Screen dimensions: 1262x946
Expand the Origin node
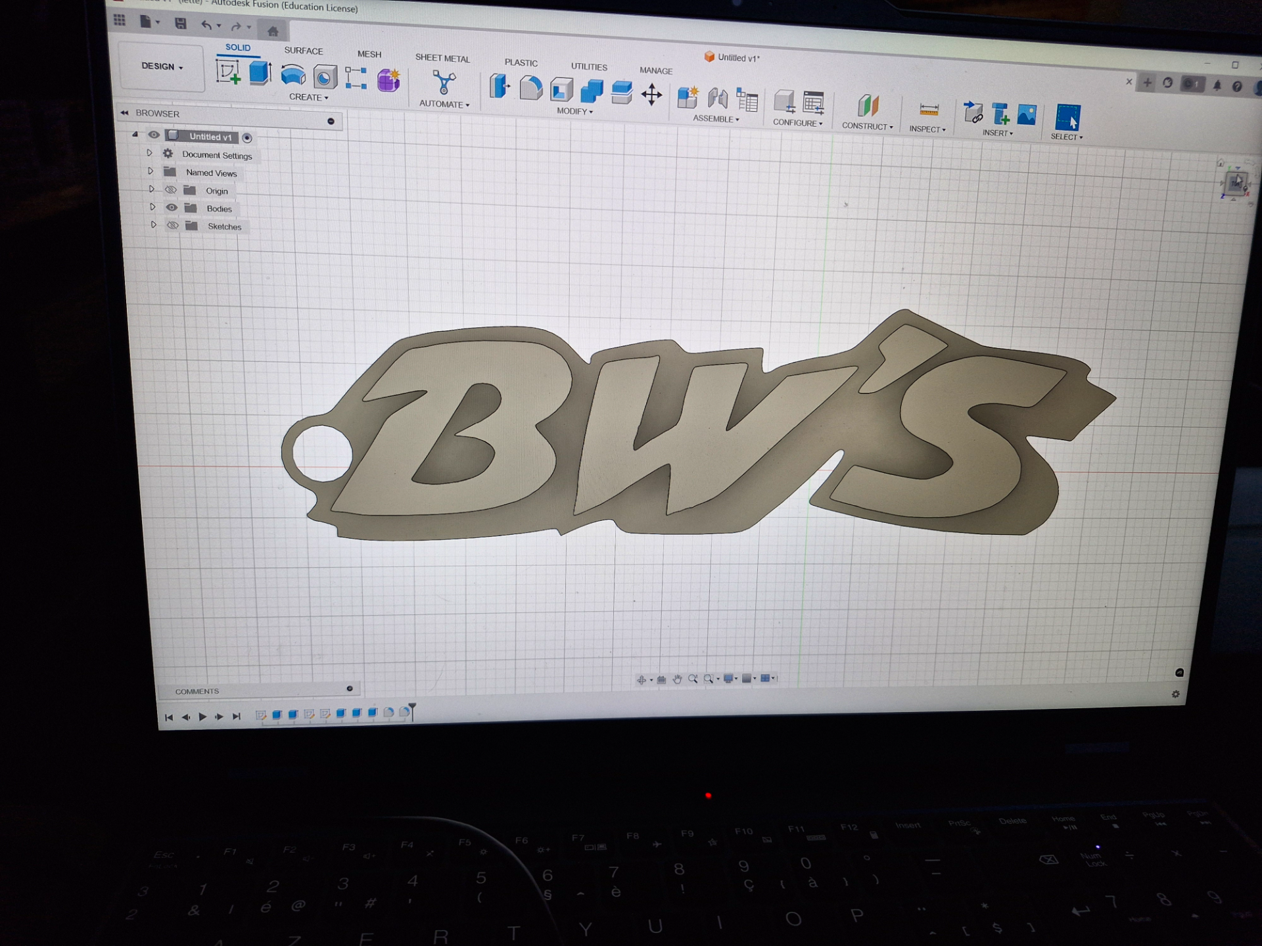pos(152,189)
